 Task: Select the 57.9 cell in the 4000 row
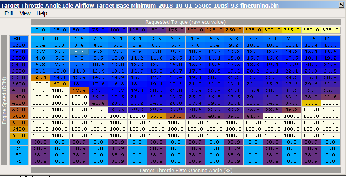[79, 90]
